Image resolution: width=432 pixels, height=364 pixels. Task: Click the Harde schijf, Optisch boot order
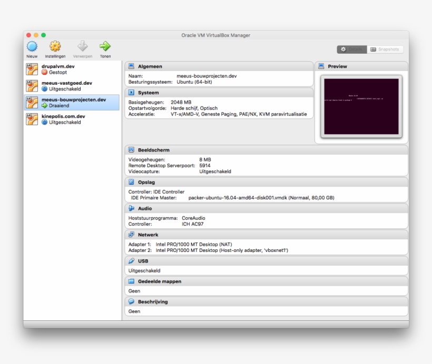click(194, 108)
